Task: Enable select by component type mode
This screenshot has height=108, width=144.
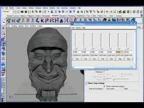Action: coord(40,12)
